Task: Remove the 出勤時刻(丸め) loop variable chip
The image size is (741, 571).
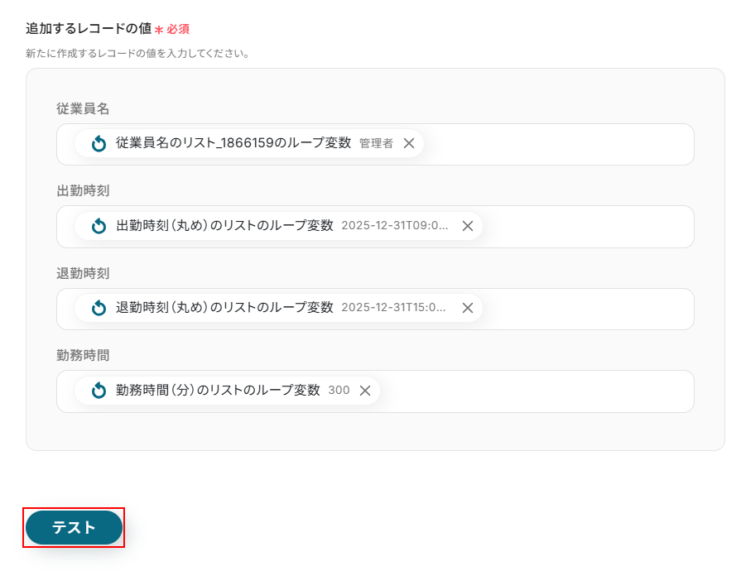Action: pos(468,226)
